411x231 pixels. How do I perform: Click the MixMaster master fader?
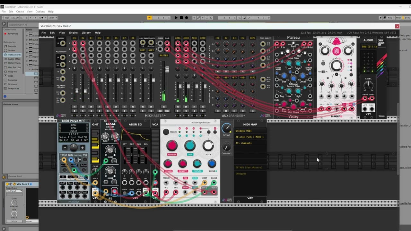[x=167, y=70]
